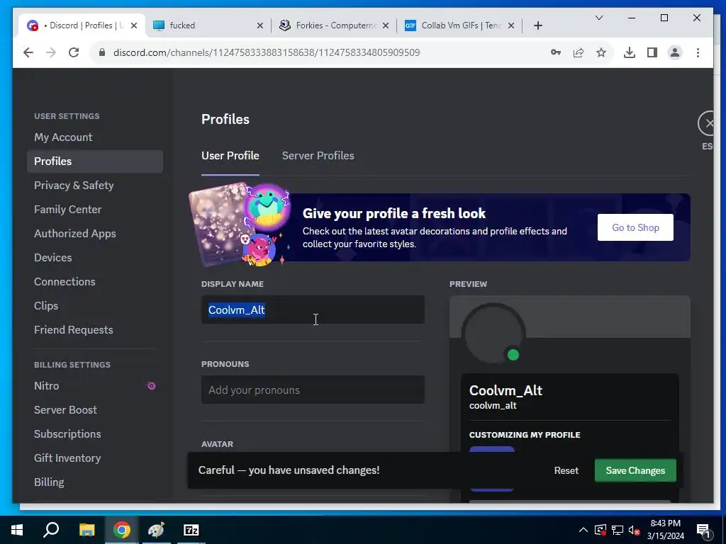
Task: Open a new browser tab with plus
Action: coord(537,25)
